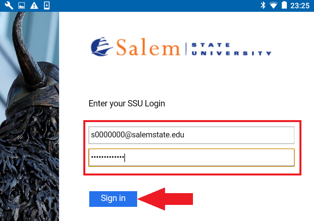The image size is (314, 221).
Task: Click the blue Sign in button
Action: point(113,199)
